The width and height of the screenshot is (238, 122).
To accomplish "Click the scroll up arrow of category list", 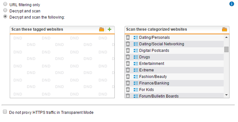I will coord(226,37).
